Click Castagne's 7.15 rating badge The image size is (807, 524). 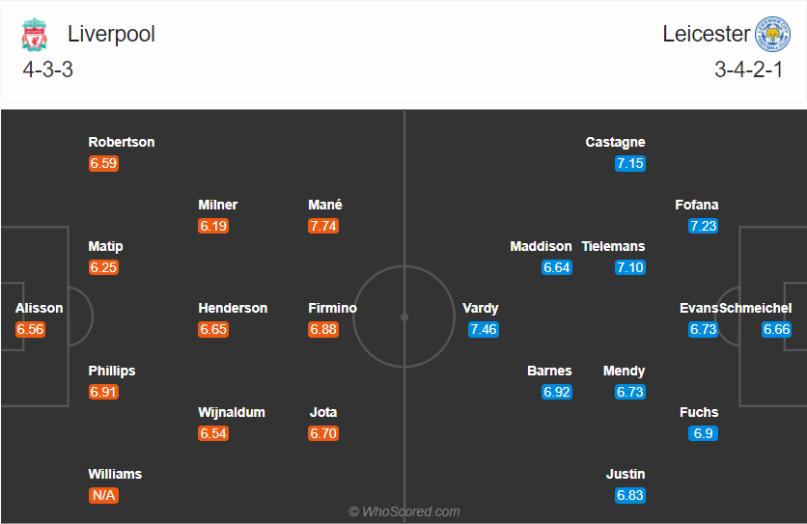click(629, 164)
